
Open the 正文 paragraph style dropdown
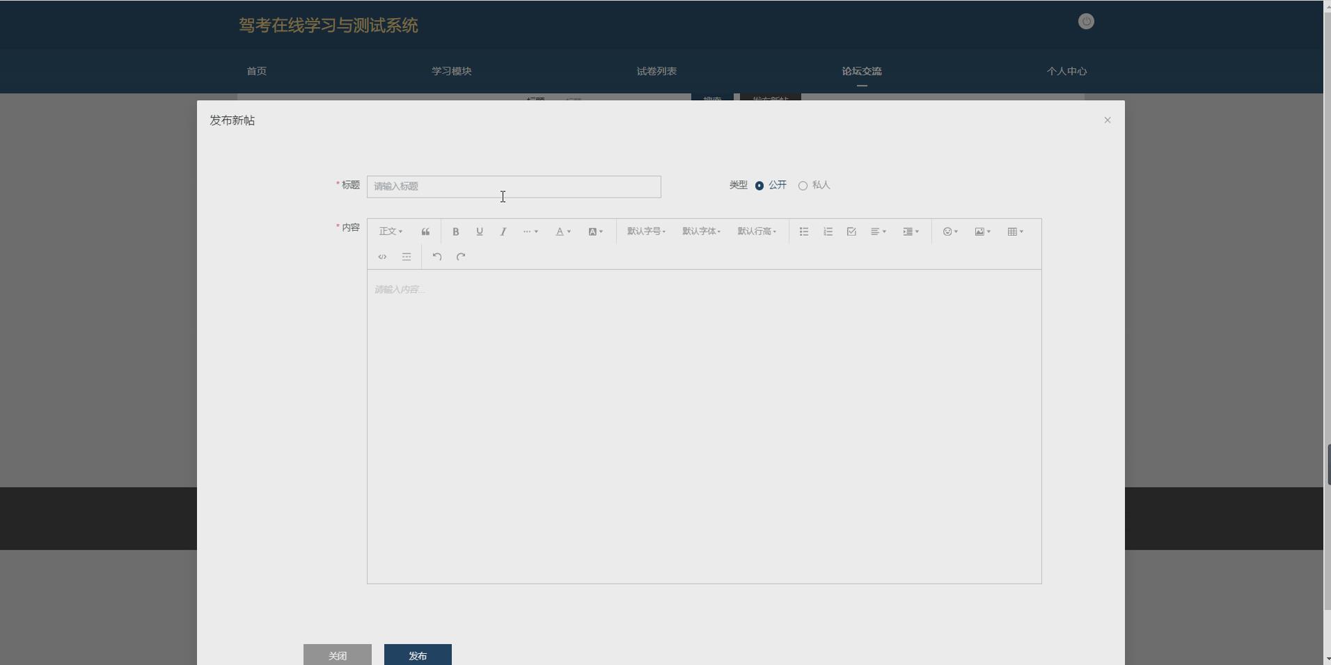[x=390, y=231]
